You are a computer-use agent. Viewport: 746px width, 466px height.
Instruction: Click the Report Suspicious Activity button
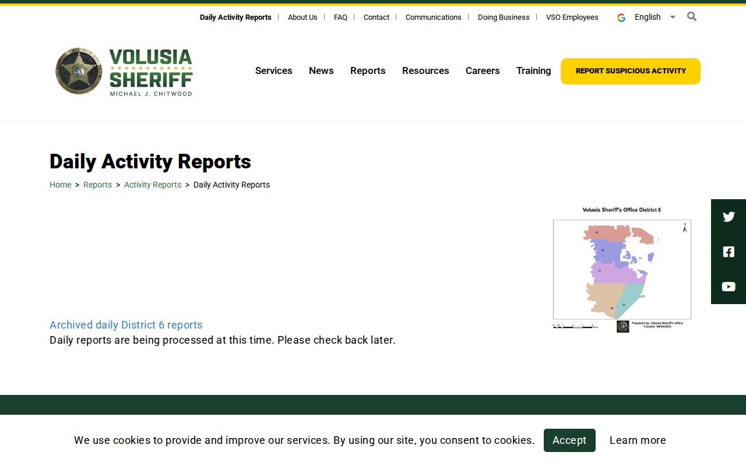pyautogui.click(x=631, y=71)
